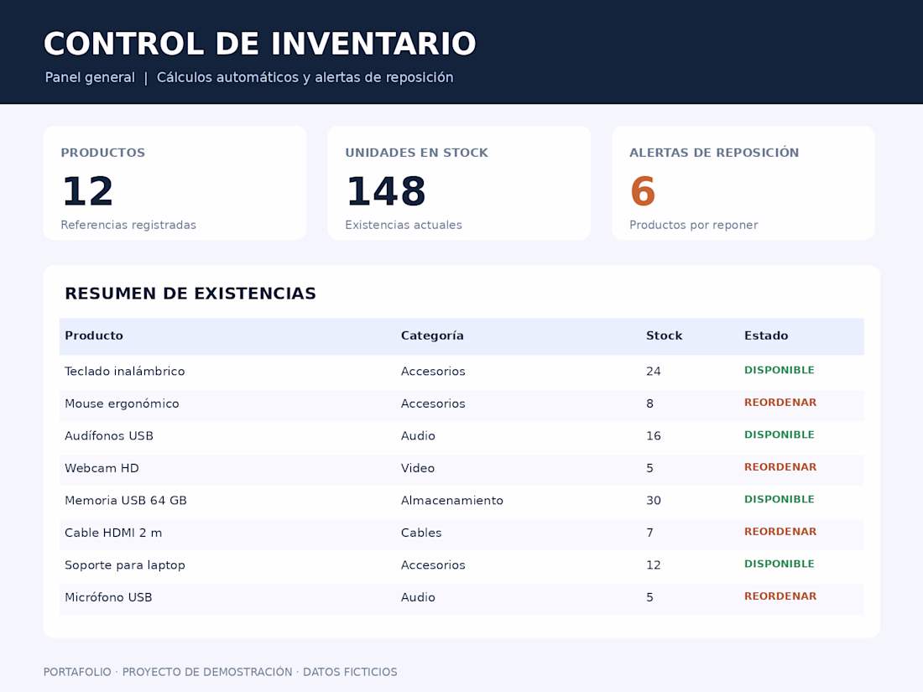
Task: Select the "Mouse ergonómico" product name
Action: click(x=122, y=403)
